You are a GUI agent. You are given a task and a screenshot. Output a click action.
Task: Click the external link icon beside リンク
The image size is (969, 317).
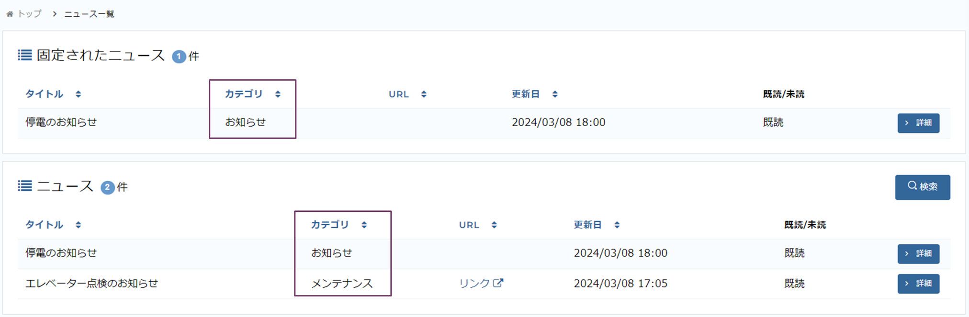[x=498, y=283]
